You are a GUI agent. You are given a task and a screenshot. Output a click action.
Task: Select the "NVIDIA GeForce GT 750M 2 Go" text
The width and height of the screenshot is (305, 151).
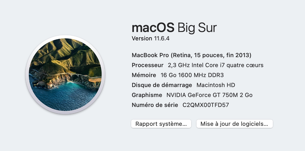point(209,95)
